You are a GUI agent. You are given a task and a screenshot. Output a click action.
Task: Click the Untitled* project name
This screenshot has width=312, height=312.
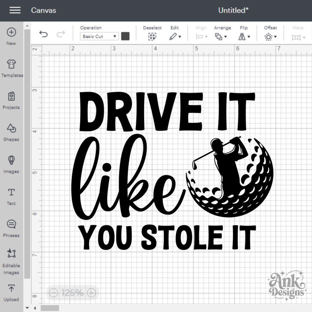[233, 10]
